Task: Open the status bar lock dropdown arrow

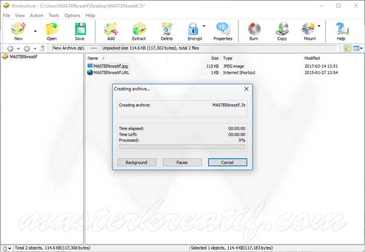Action: [10, 248]
